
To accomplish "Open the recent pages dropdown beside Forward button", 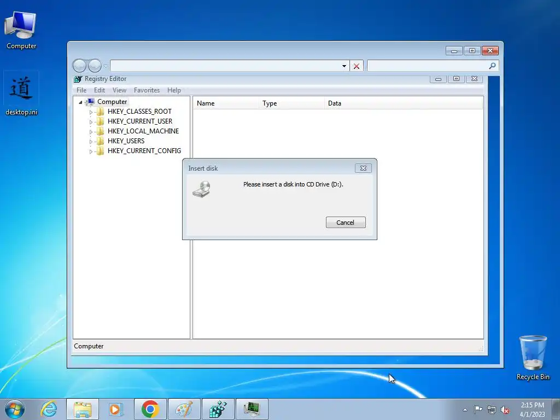I will tap(106, 66).
